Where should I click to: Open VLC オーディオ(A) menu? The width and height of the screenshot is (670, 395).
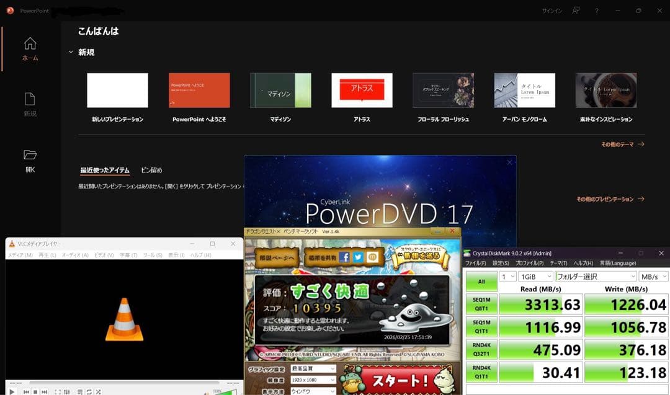pyautogui.click(x=75, y=255)
